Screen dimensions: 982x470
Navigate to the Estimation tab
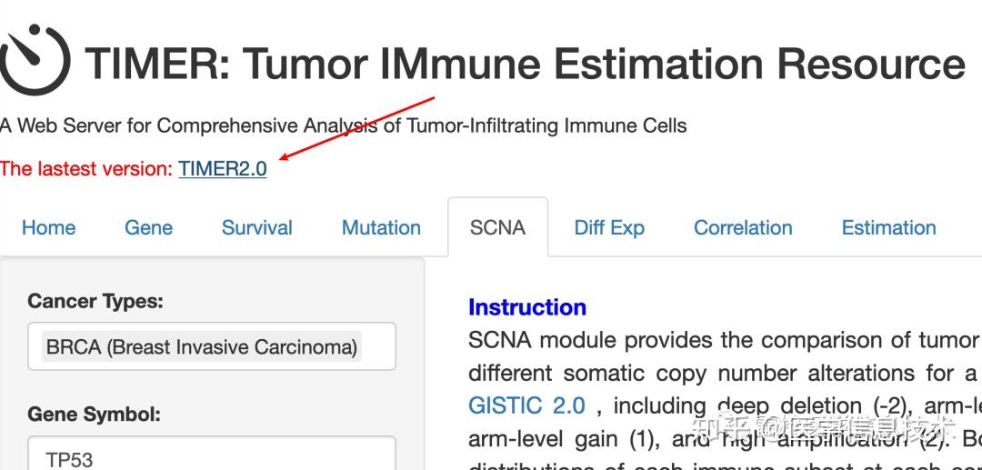888,227
